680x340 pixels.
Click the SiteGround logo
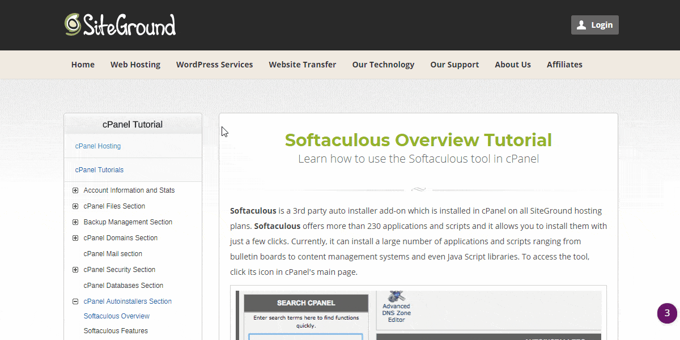point(120,25)
